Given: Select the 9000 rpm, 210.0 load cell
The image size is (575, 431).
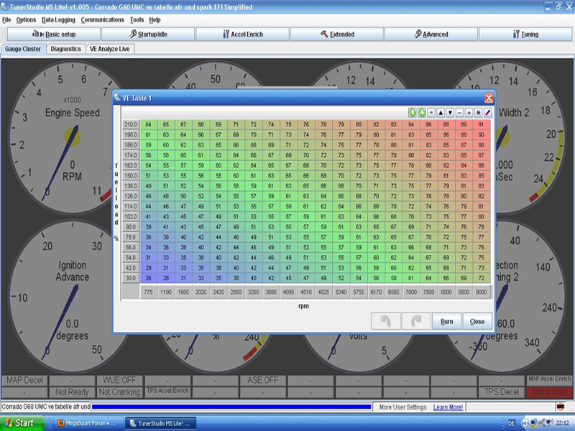Looking at the screenshot, I should [x=480, y=125].
